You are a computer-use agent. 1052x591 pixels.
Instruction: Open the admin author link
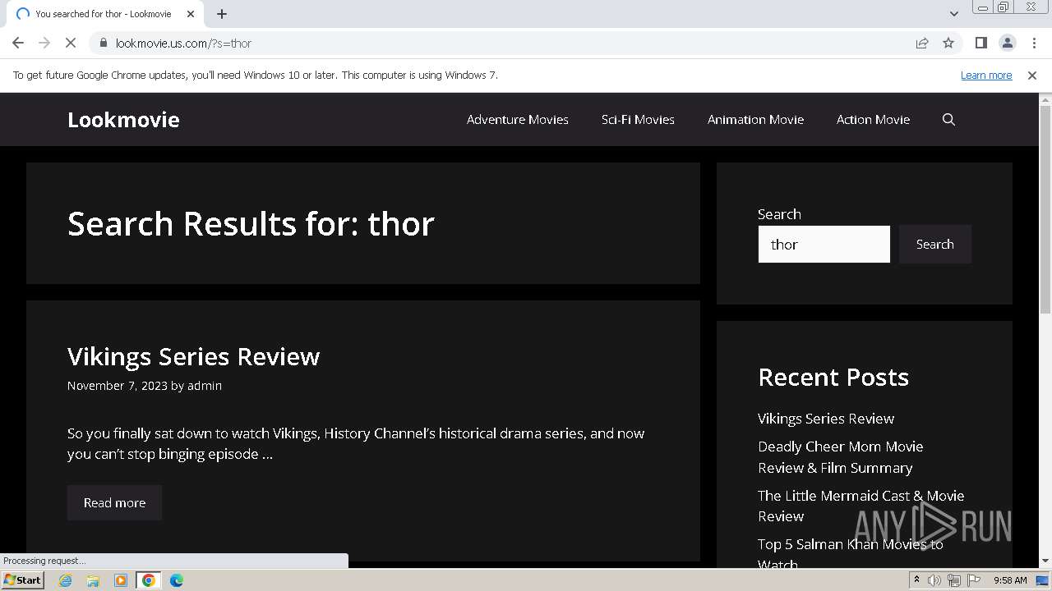tap(205, 385)
